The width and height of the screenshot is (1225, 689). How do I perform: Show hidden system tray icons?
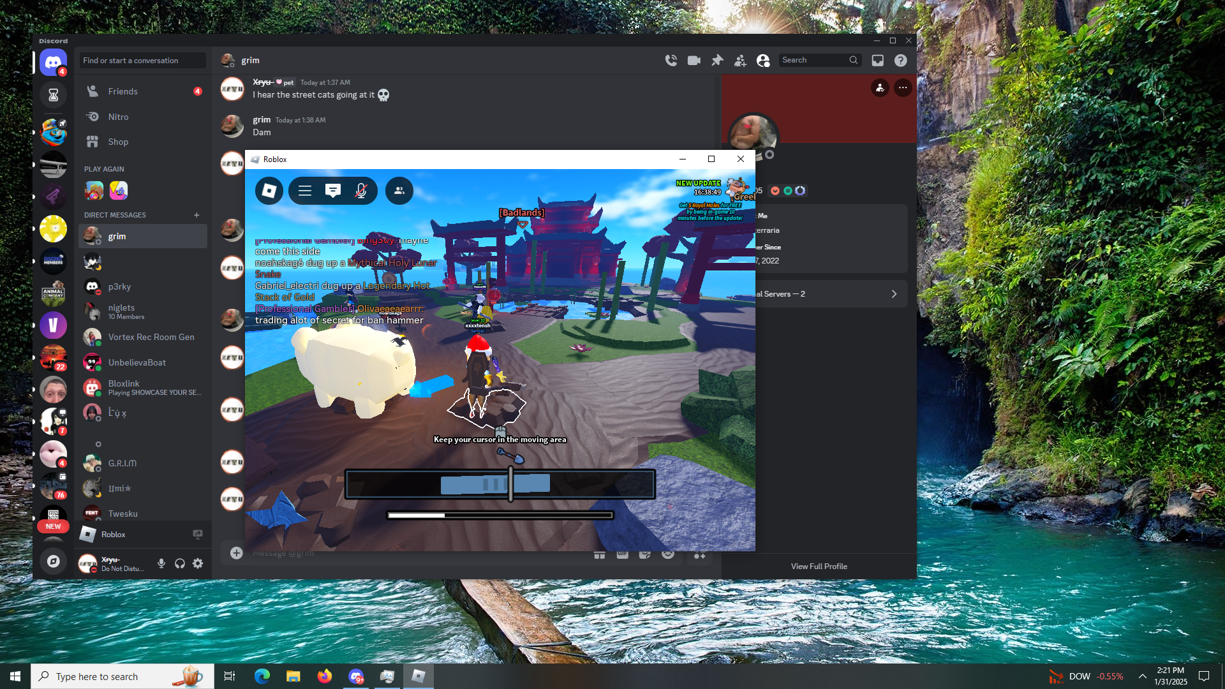click(1143, 676)
